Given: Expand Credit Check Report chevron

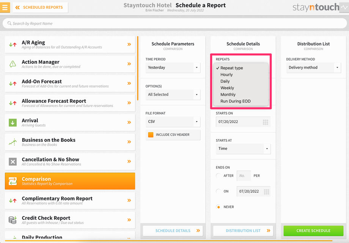Looking at the screenshot, I should click(129, 220).
